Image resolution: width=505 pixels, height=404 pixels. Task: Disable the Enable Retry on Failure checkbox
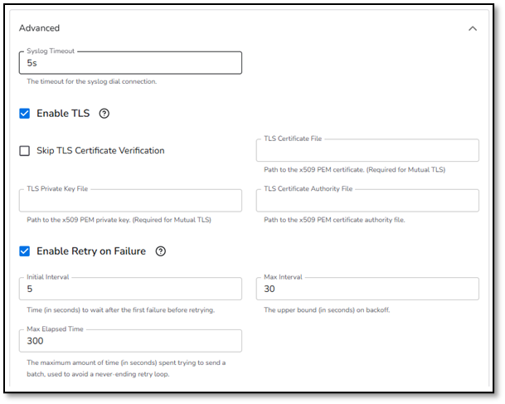pyautogui.click(x=25, y=251)
